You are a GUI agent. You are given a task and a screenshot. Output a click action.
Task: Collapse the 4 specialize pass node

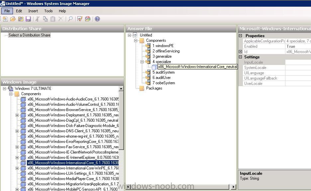(x=142, y=62)
